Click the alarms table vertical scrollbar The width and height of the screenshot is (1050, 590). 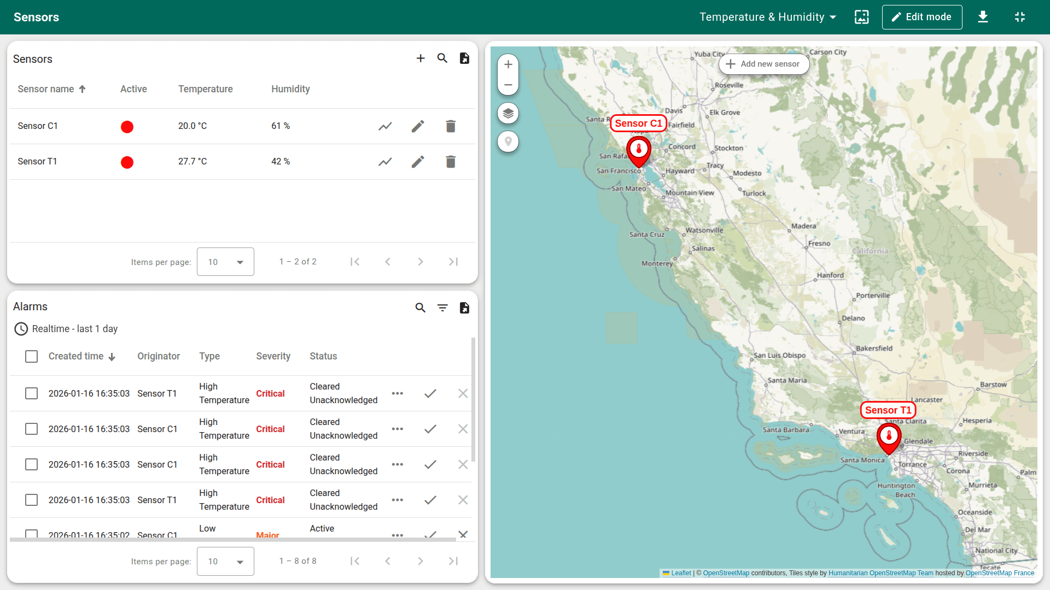coord(473,399)
